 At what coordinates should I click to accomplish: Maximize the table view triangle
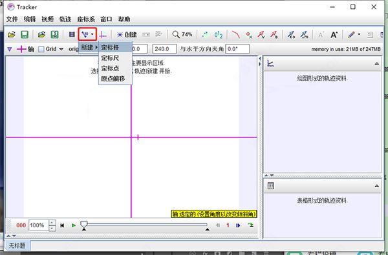coord(376,186)
